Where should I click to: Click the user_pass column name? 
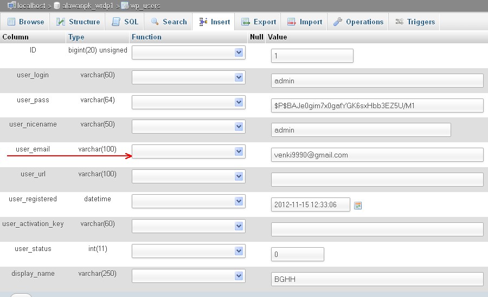click(x=33, y=100)
